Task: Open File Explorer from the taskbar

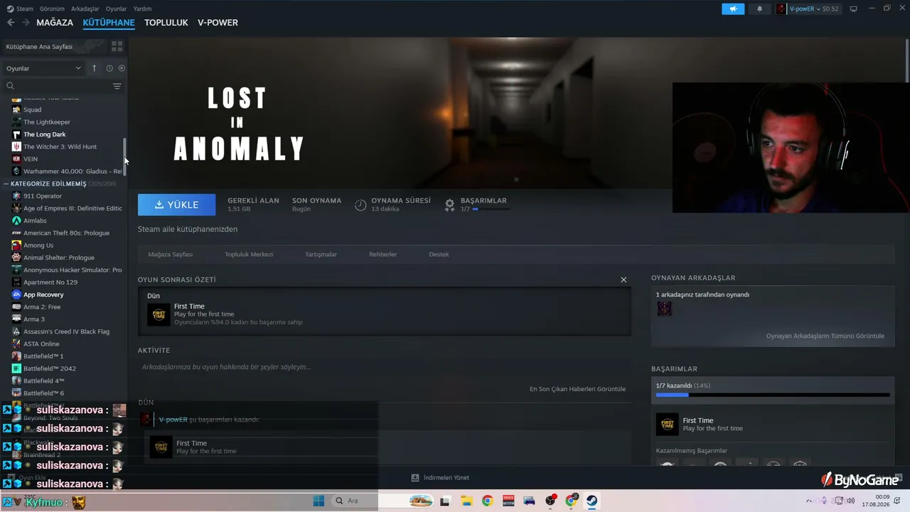Action: click(x=466, y=501)
